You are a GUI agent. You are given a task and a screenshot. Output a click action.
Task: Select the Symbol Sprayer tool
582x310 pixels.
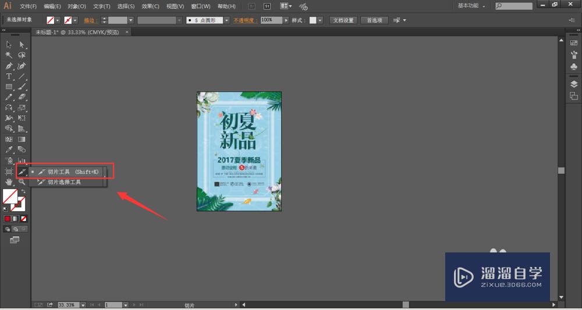(9, 161)
